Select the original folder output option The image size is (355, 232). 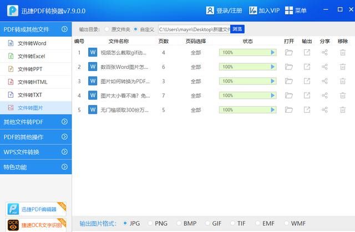tap(107, 29)
